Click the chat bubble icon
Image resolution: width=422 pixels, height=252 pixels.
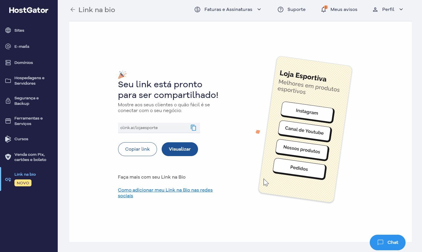[x=380, y=242]
